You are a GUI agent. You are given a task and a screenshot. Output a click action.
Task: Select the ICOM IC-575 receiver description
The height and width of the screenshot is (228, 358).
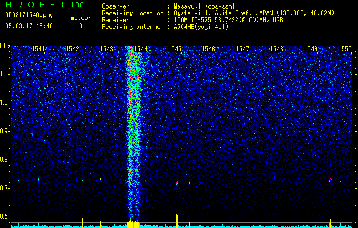[x=228, y=20]
